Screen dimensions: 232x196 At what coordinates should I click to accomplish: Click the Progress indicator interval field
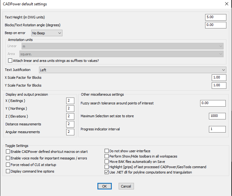[217, 129]
